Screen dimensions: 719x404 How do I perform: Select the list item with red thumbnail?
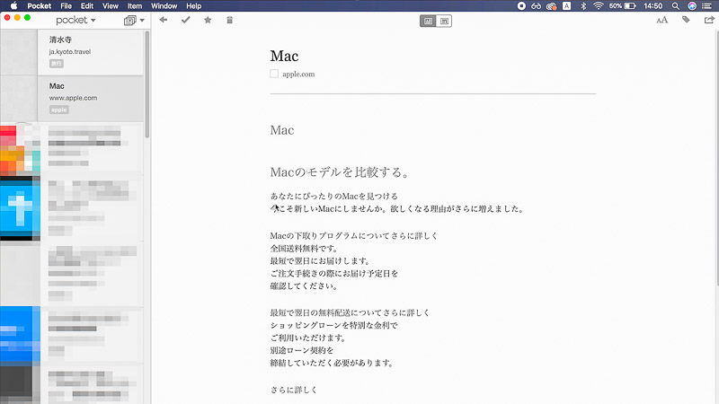(x=72, y=149)
